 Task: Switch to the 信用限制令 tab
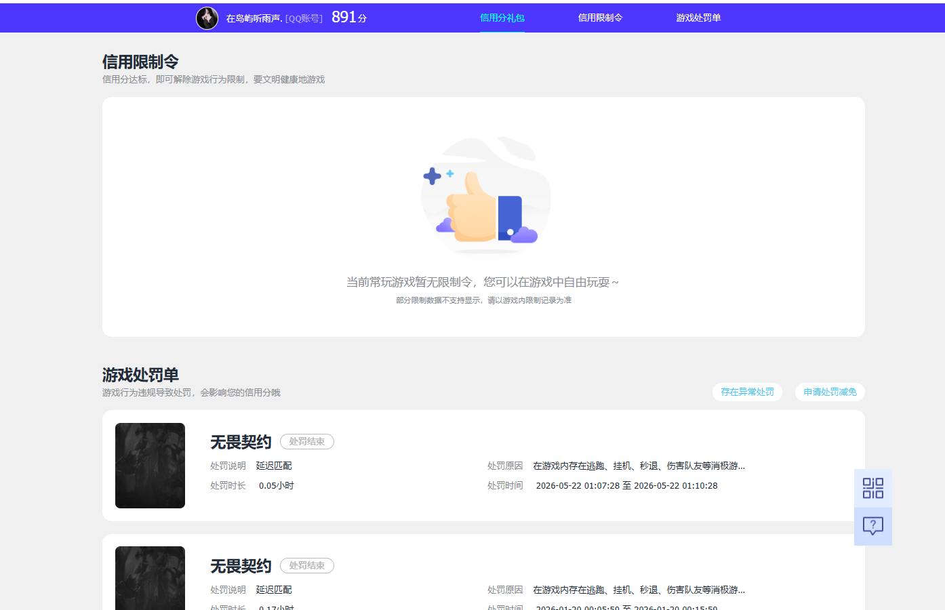600,18
